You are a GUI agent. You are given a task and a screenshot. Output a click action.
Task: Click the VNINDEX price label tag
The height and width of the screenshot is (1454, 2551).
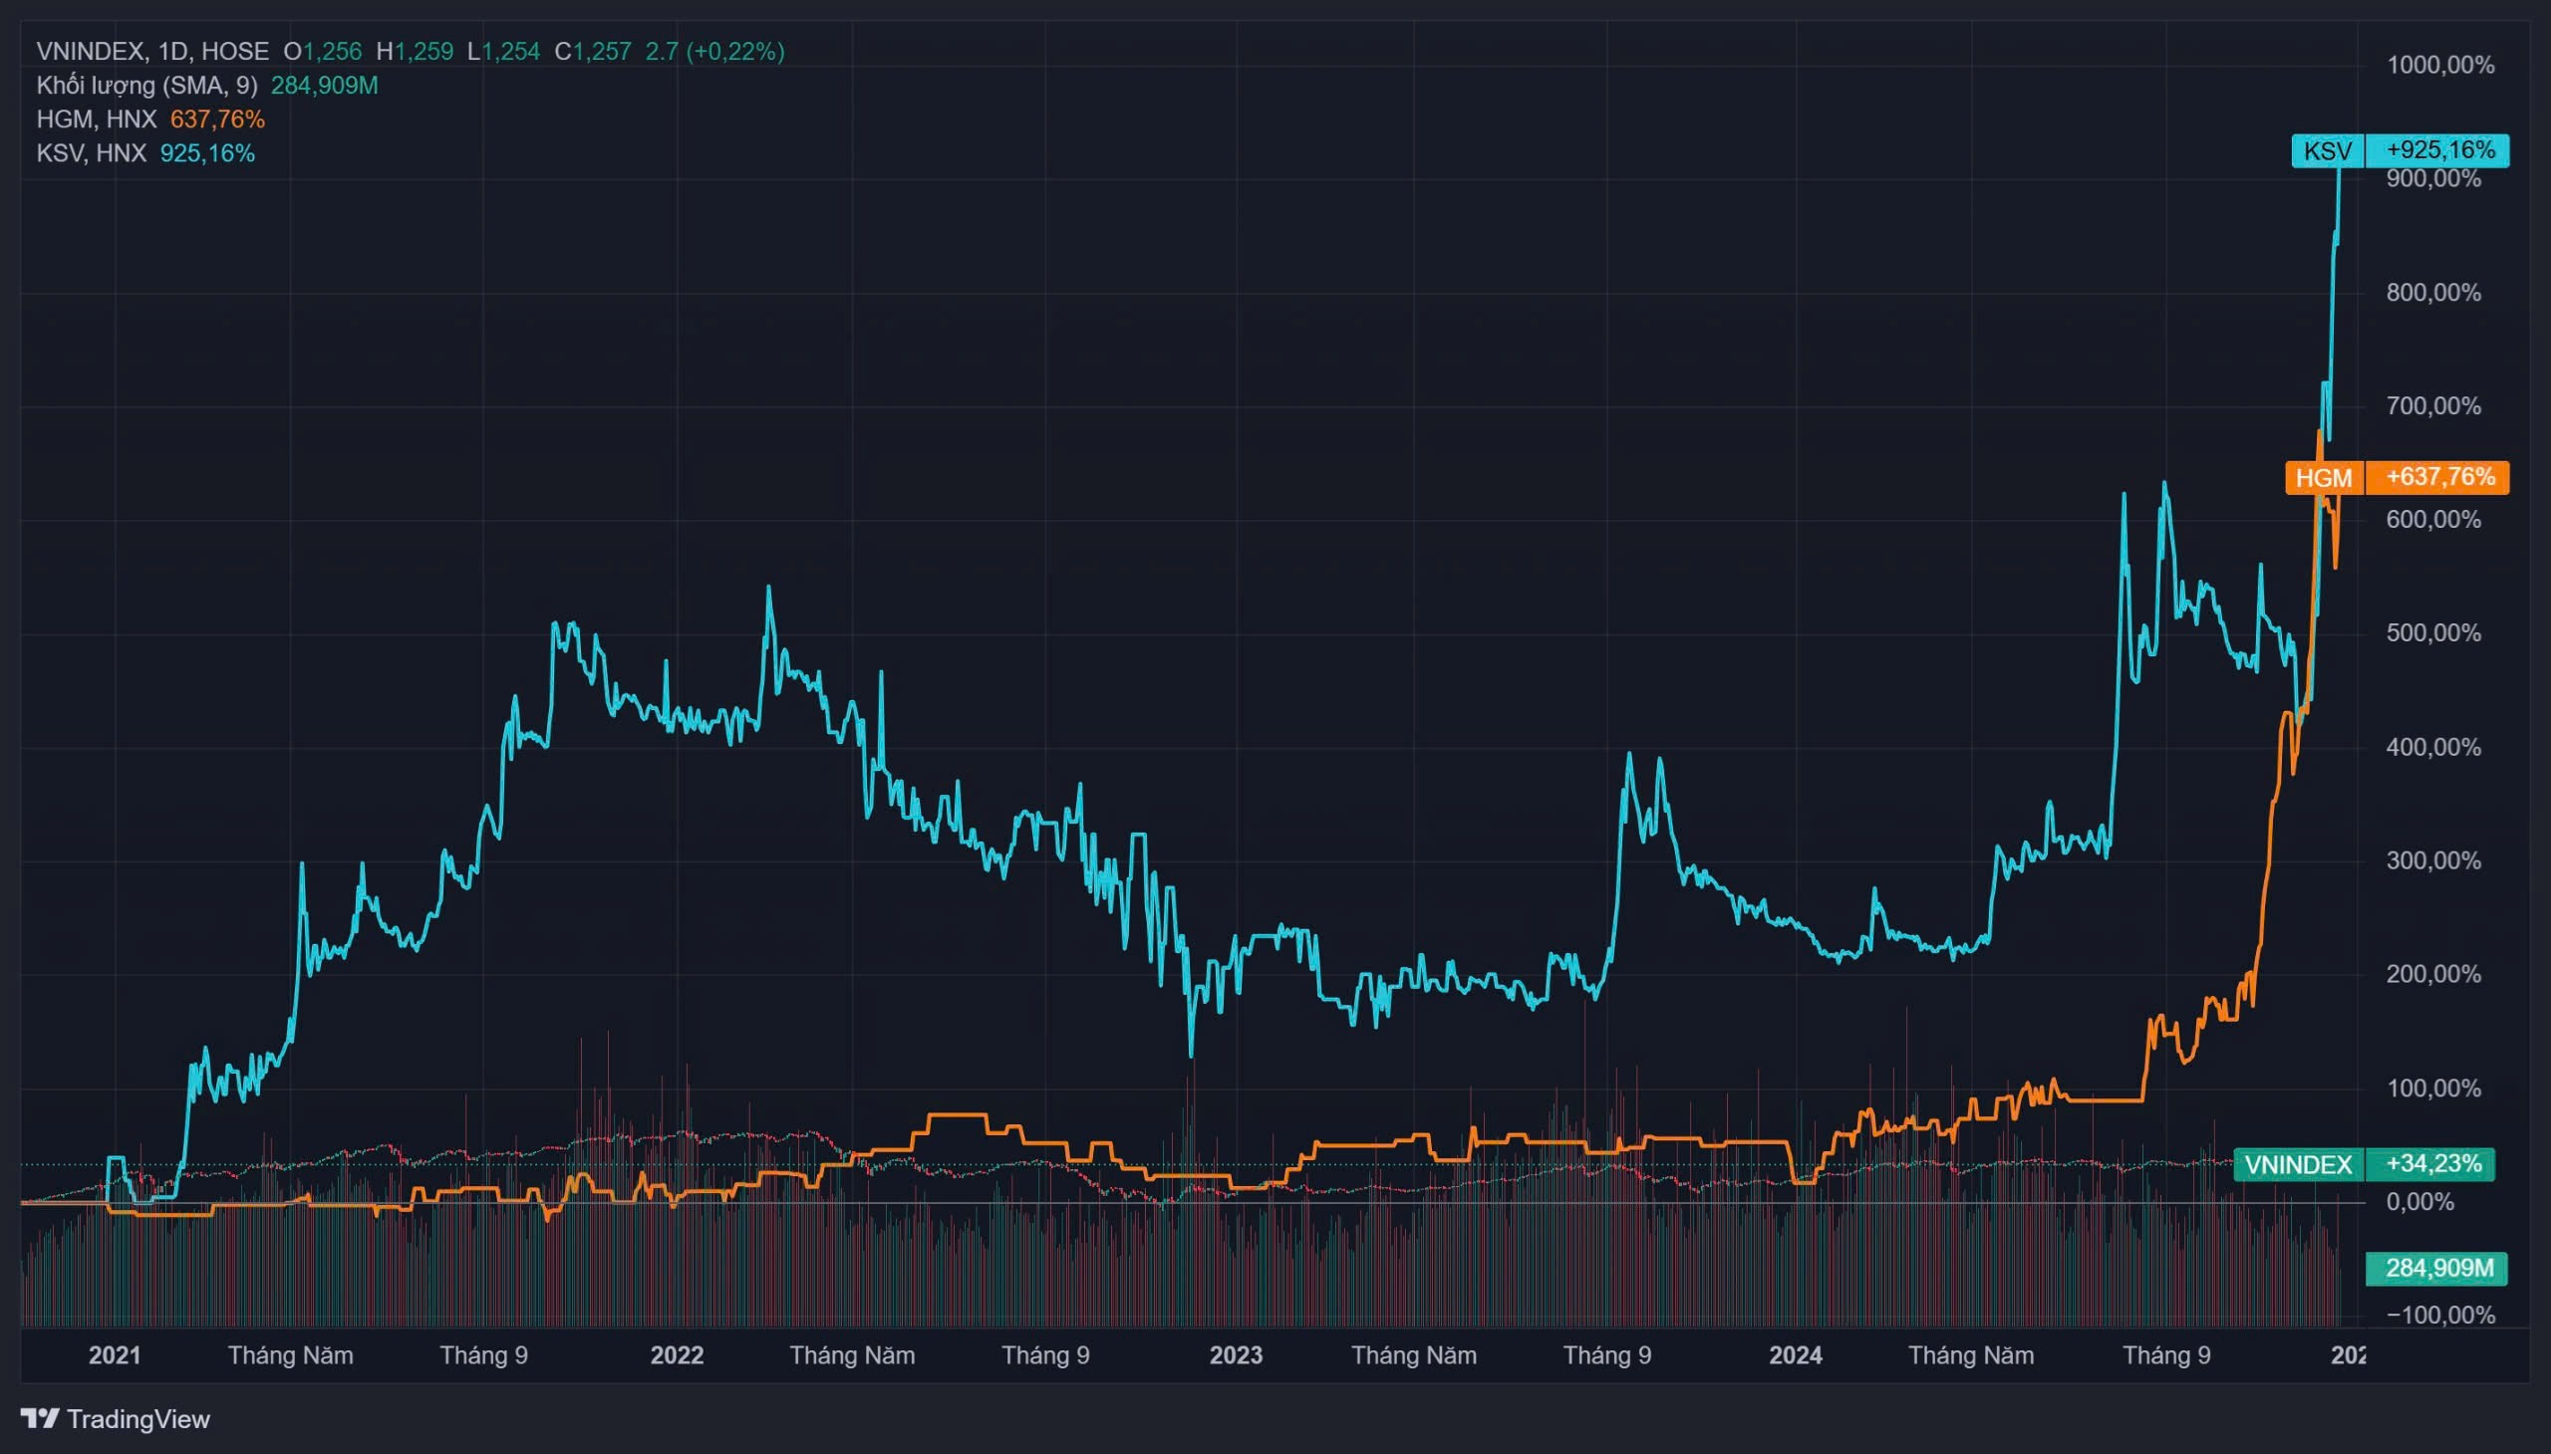click(x=2298, y=1164)
